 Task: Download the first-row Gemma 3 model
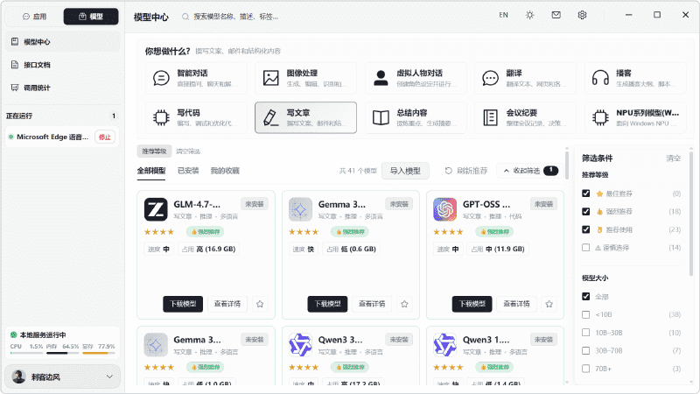(x=327, y=304)
